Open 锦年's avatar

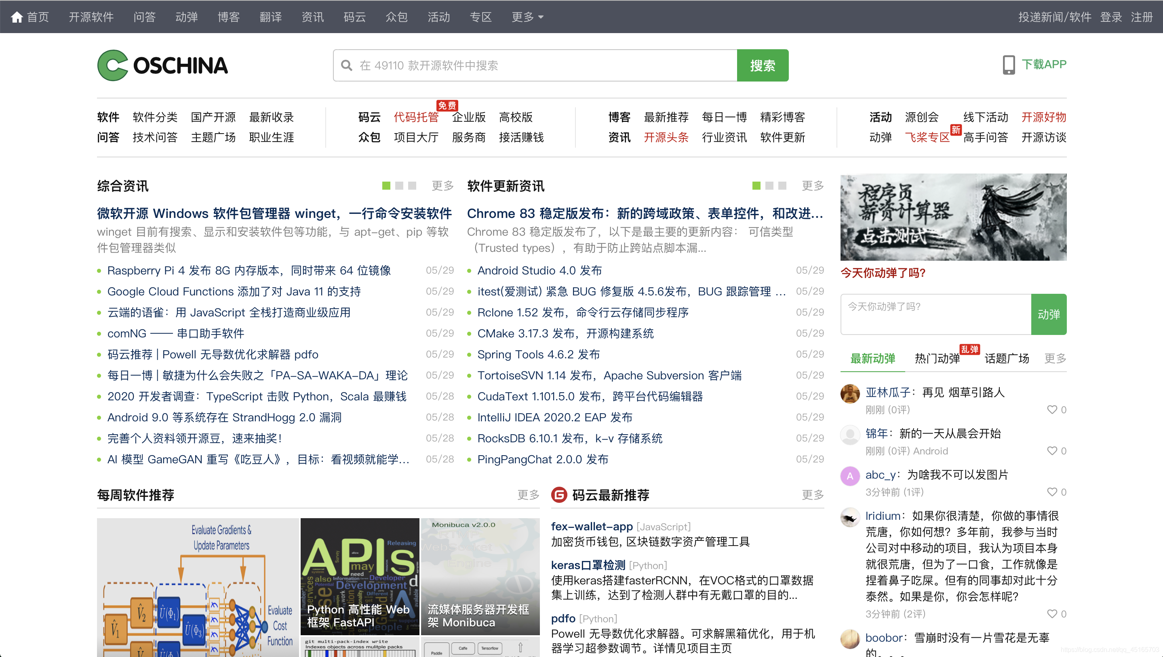850,435
